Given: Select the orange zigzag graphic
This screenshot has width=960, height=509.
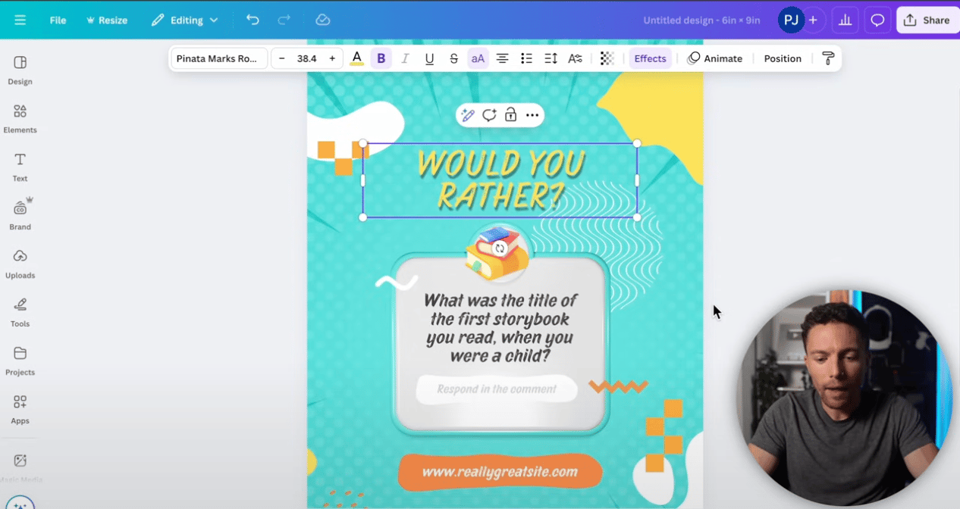Looking at the screenshot, I should (618, 386).
